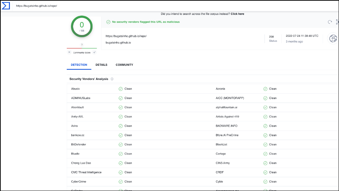
Task: Click the CMC Threat Intelligence vendor name
Action: tap(86, 172)
